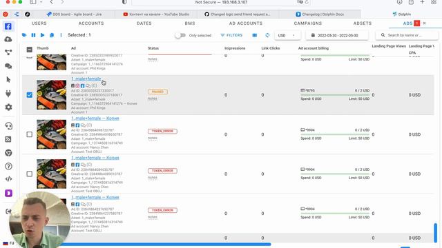Click the Instagram icon in the selected ad row
442x248 pixels.
[77, 85]
